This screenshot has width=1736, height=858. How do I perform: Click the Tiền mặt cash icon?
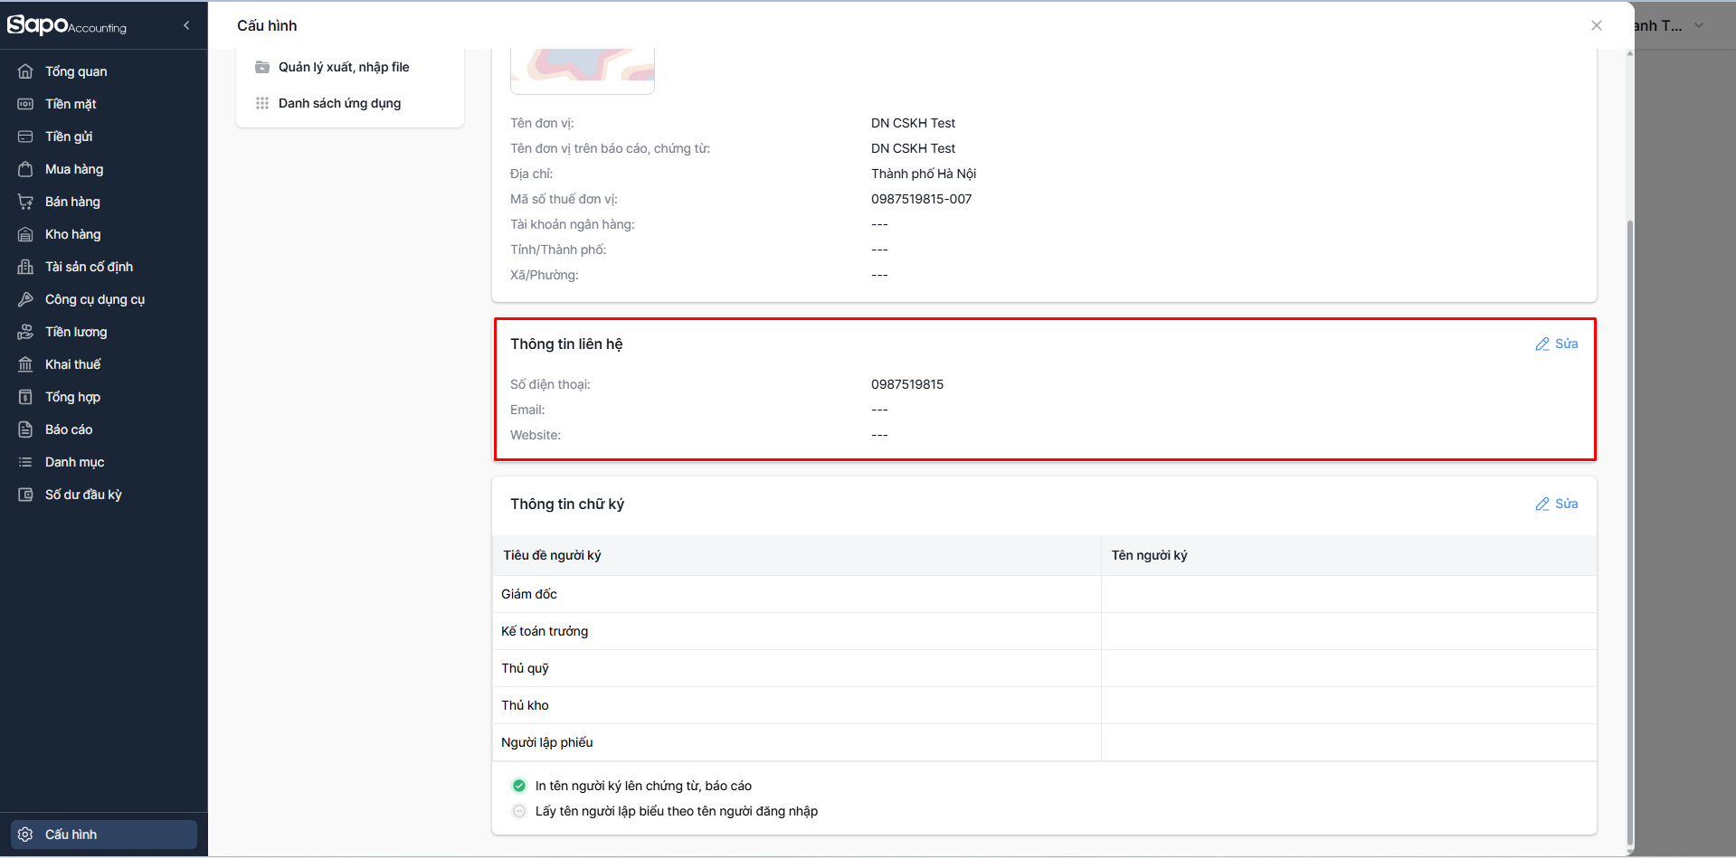point(25,104)
